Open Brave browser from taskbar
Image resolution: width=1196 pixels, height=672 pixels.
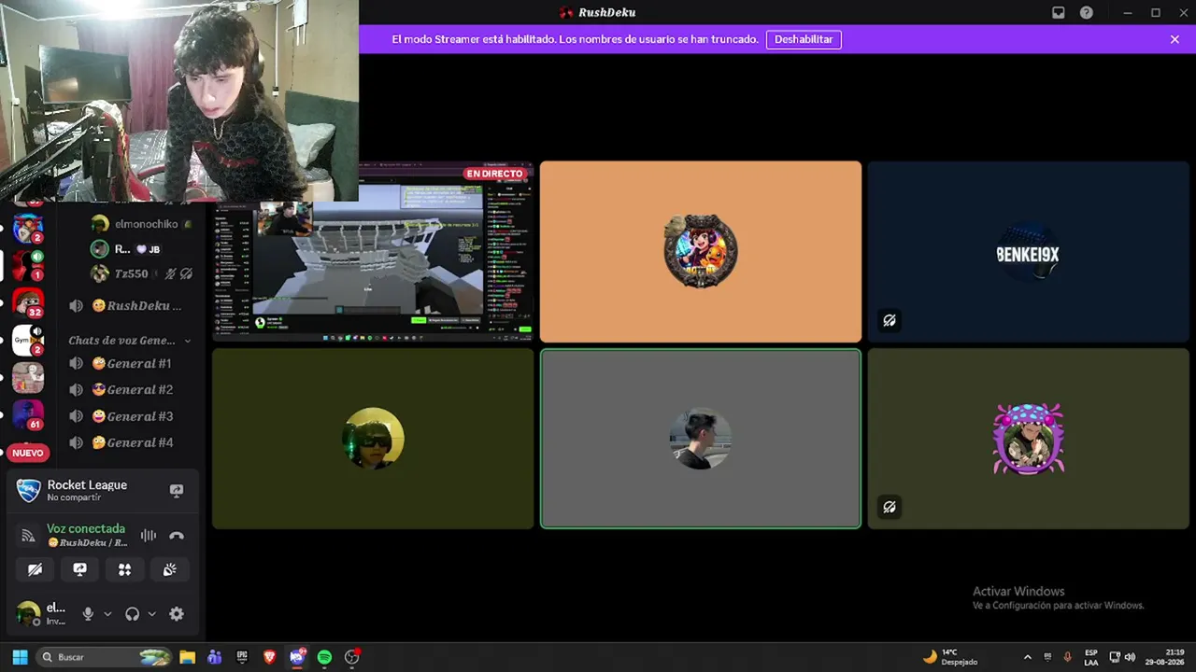click(270, 657)
